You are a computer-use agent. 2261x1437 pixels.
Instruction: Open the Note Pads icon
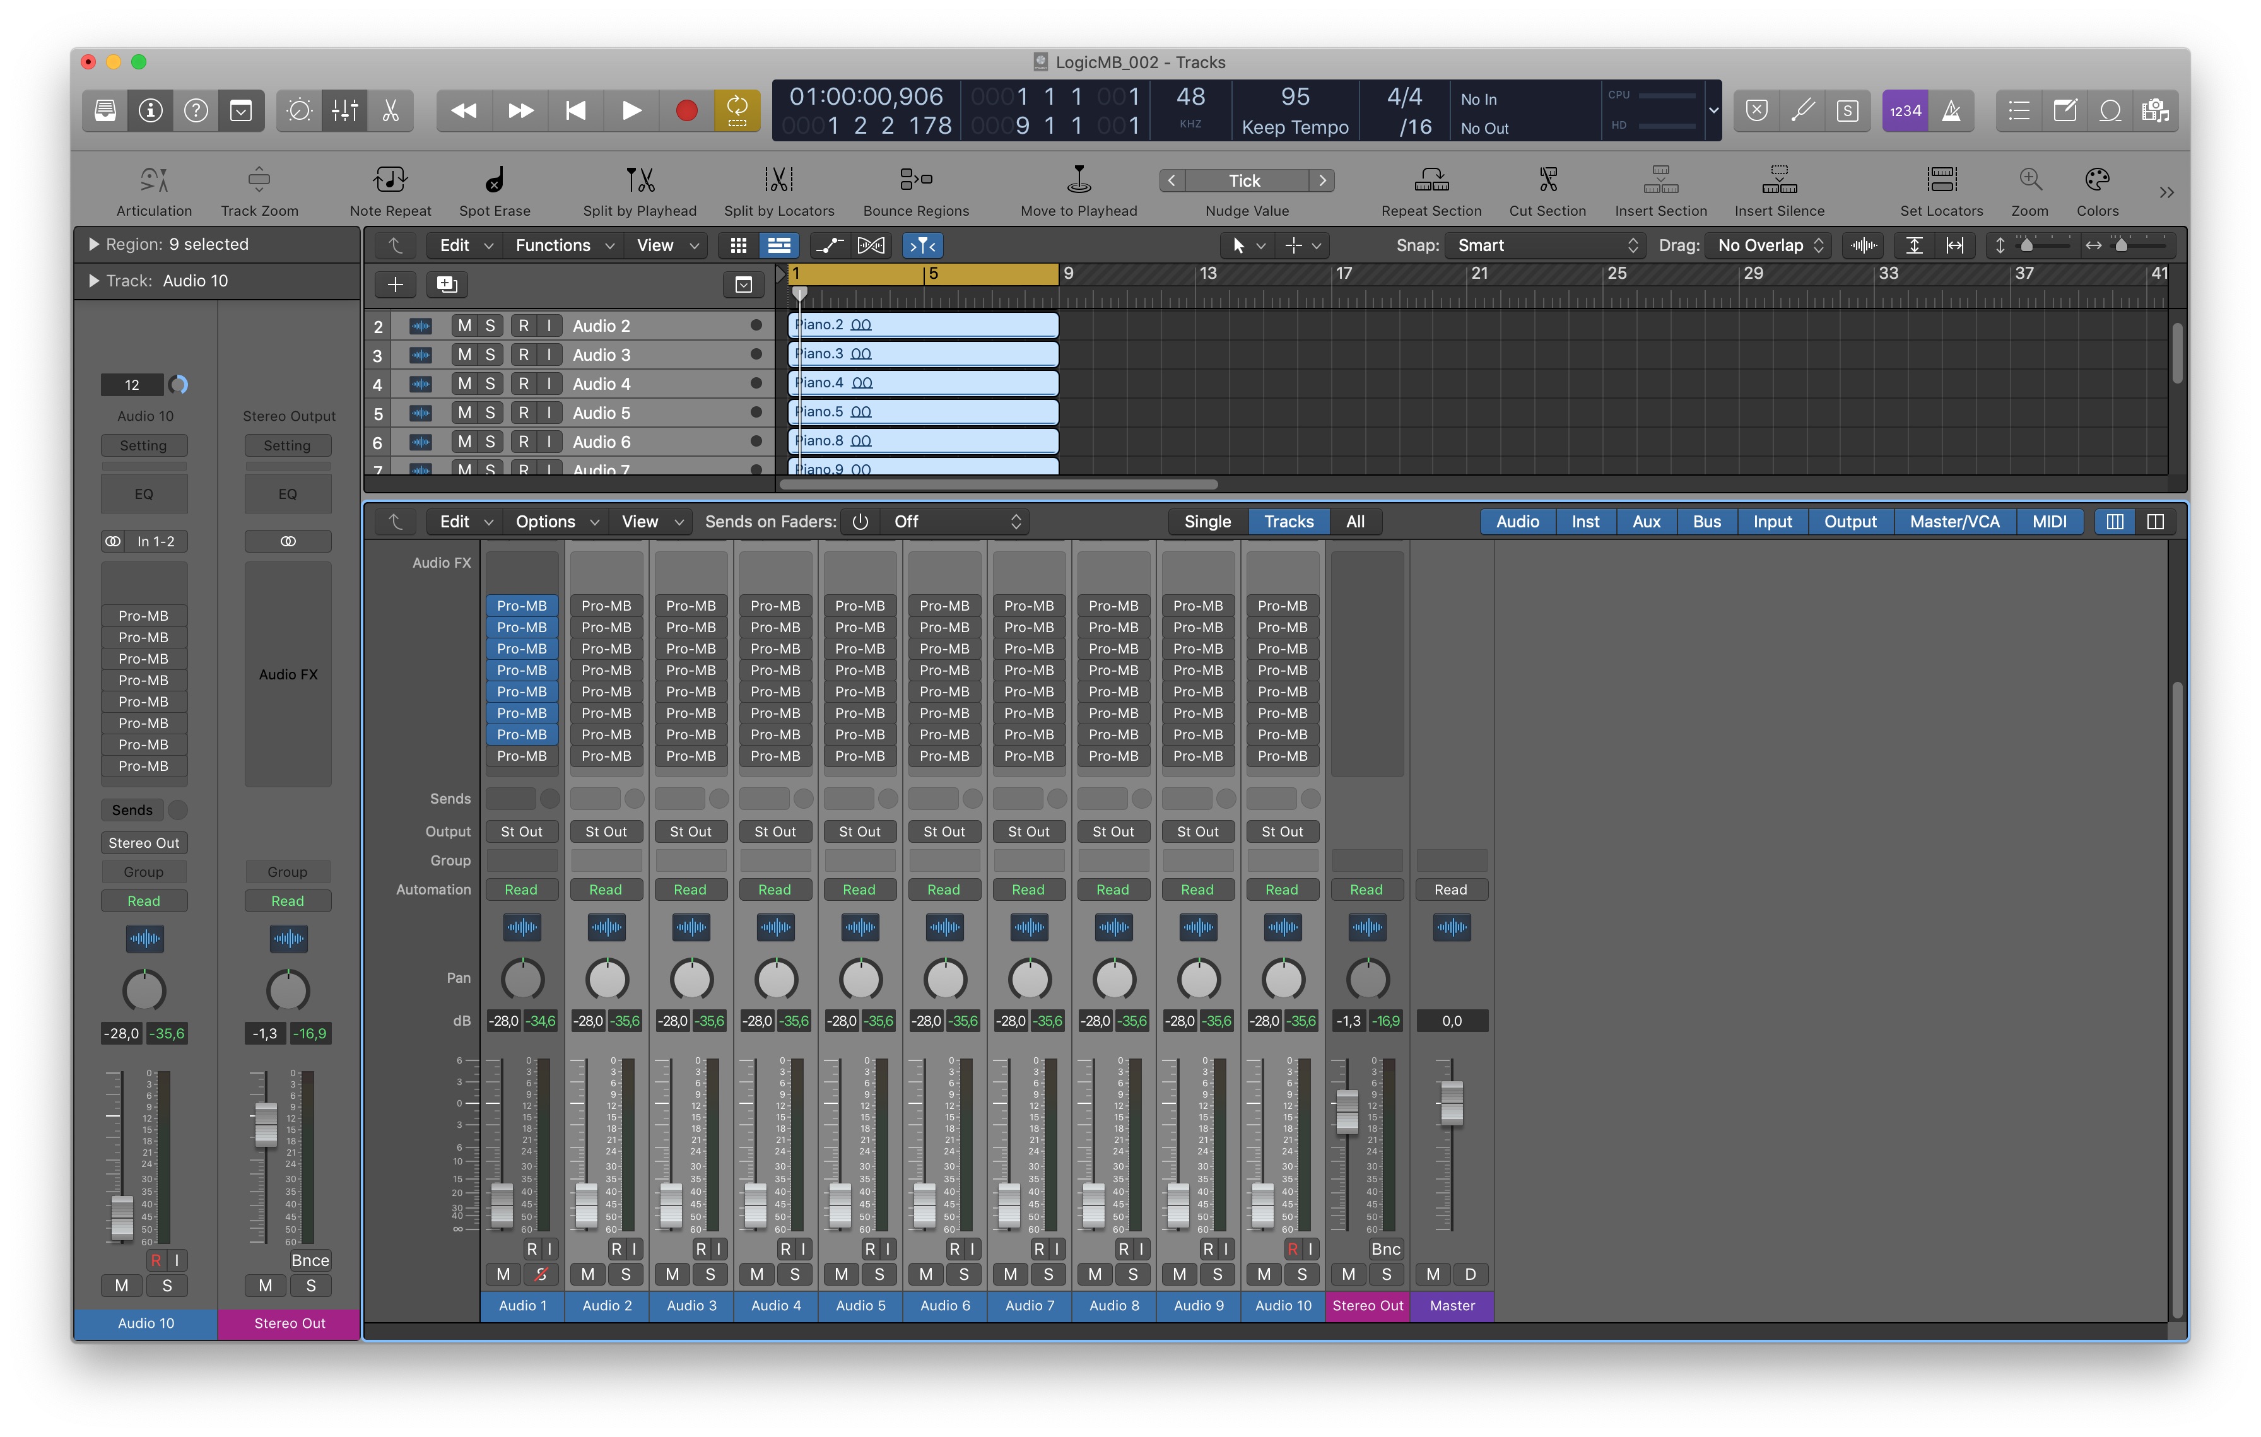[x=2065, y=111]
